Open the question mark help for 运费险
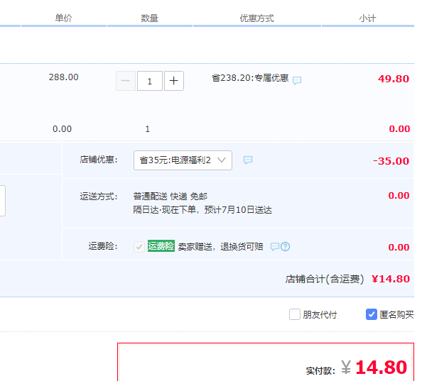Viewport: 422px width, 381px height. tap(286, 246)
